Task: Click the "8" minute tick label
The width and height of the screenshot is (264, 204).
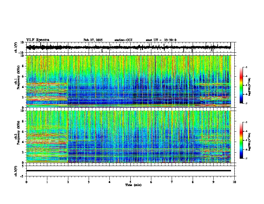Action: (193, 182)
